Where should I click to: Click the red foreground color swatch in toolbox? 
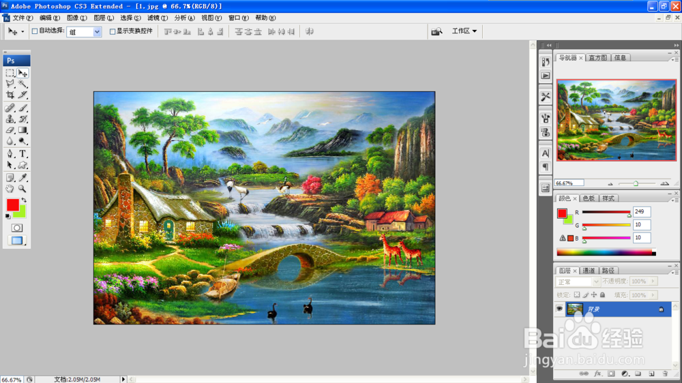pos(12,204)
